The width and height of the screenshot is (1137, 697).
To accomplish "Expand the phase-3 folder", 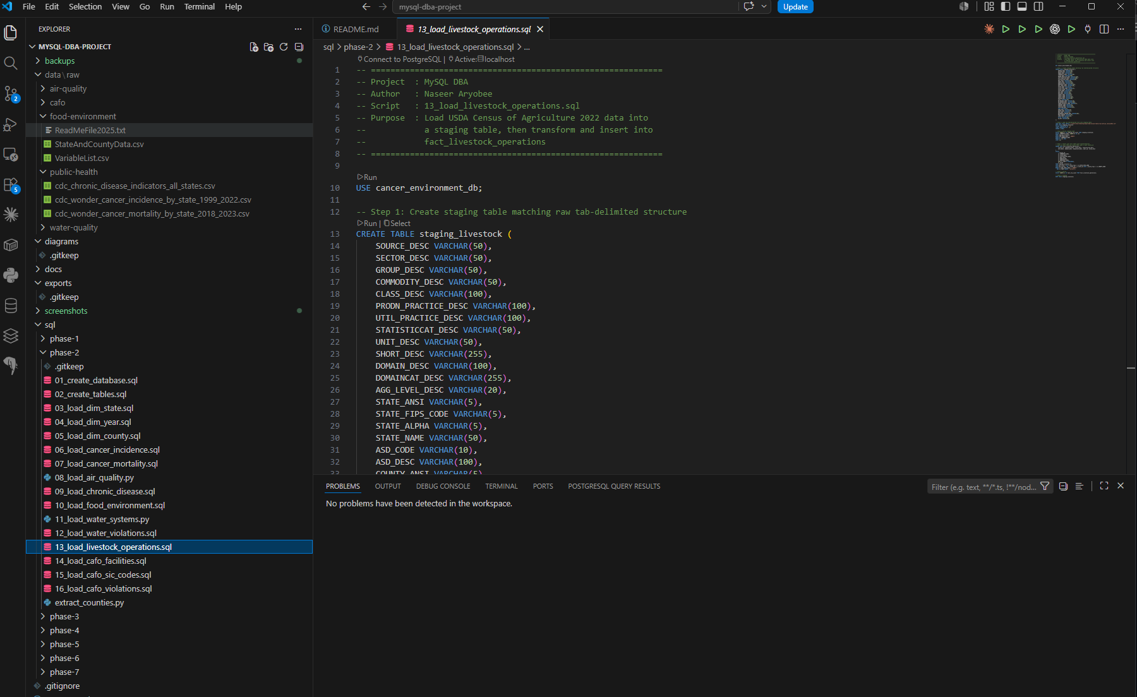I will (x=64, y=616).
